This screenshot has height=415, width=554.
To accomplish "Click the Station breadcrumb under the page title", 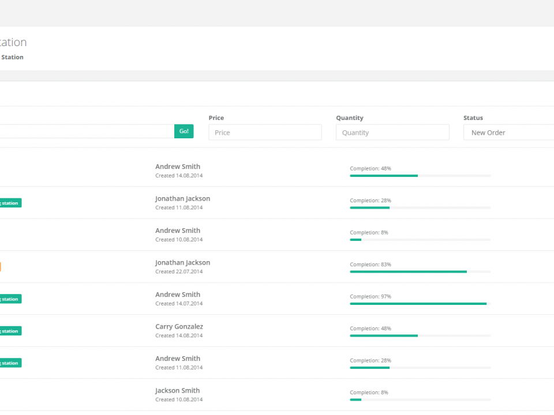I will 12,57.
